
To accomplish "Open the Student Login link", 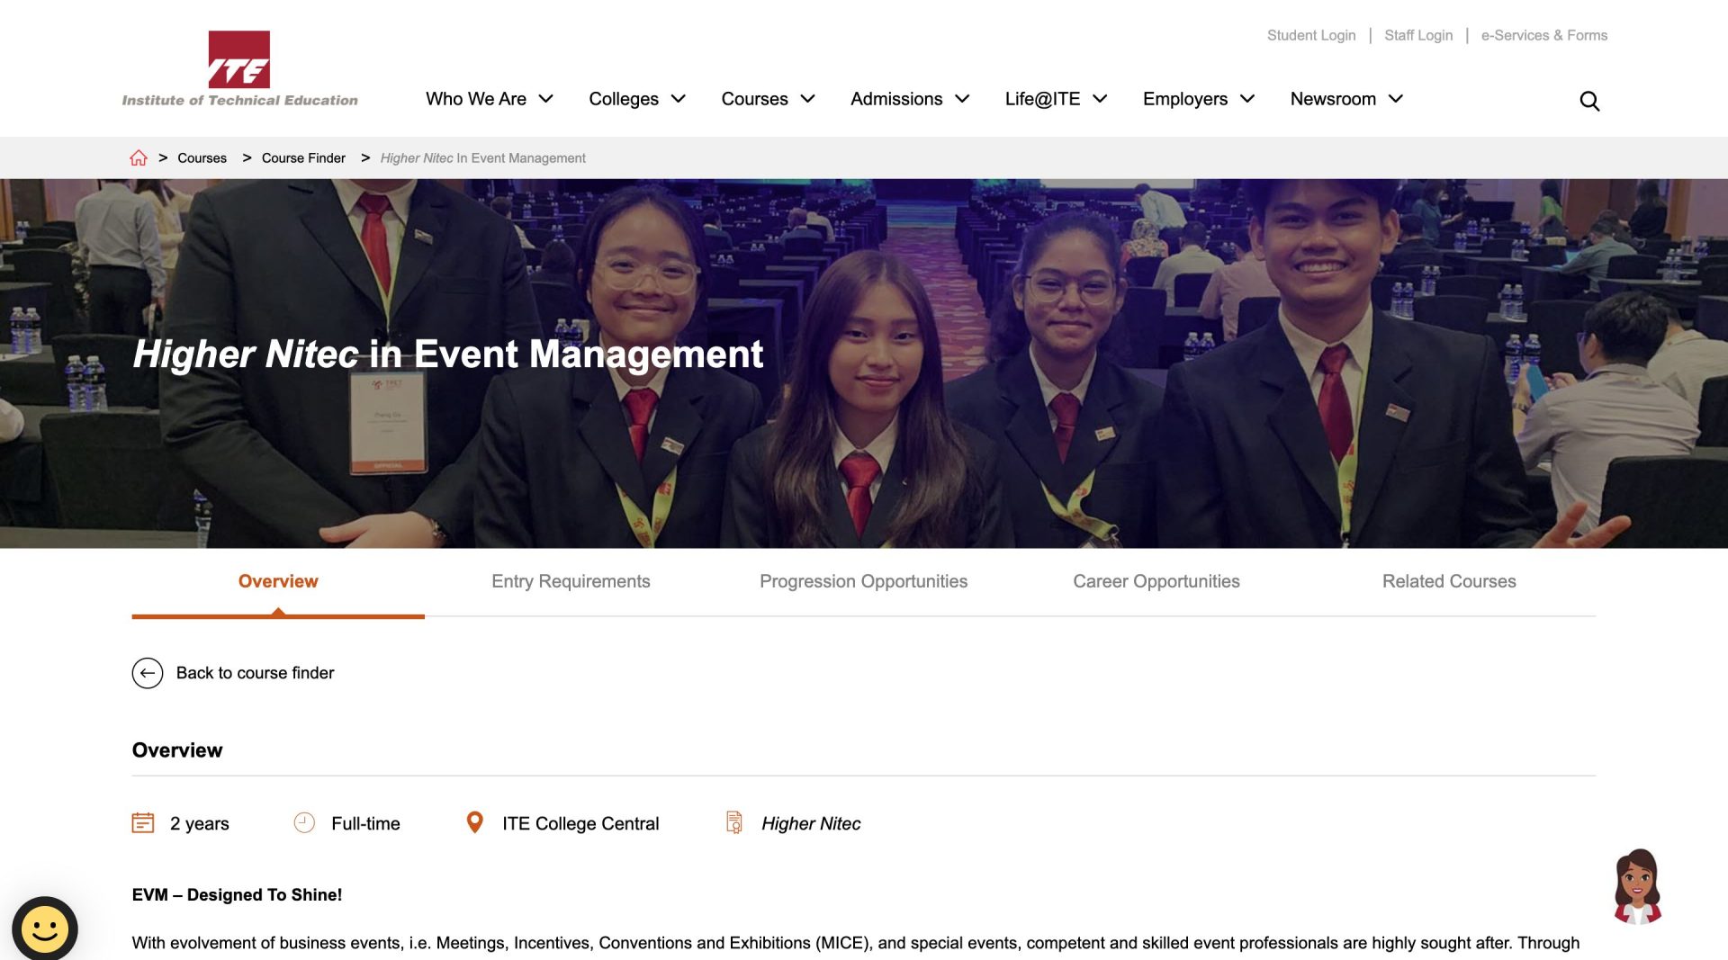I will 1310,35.
